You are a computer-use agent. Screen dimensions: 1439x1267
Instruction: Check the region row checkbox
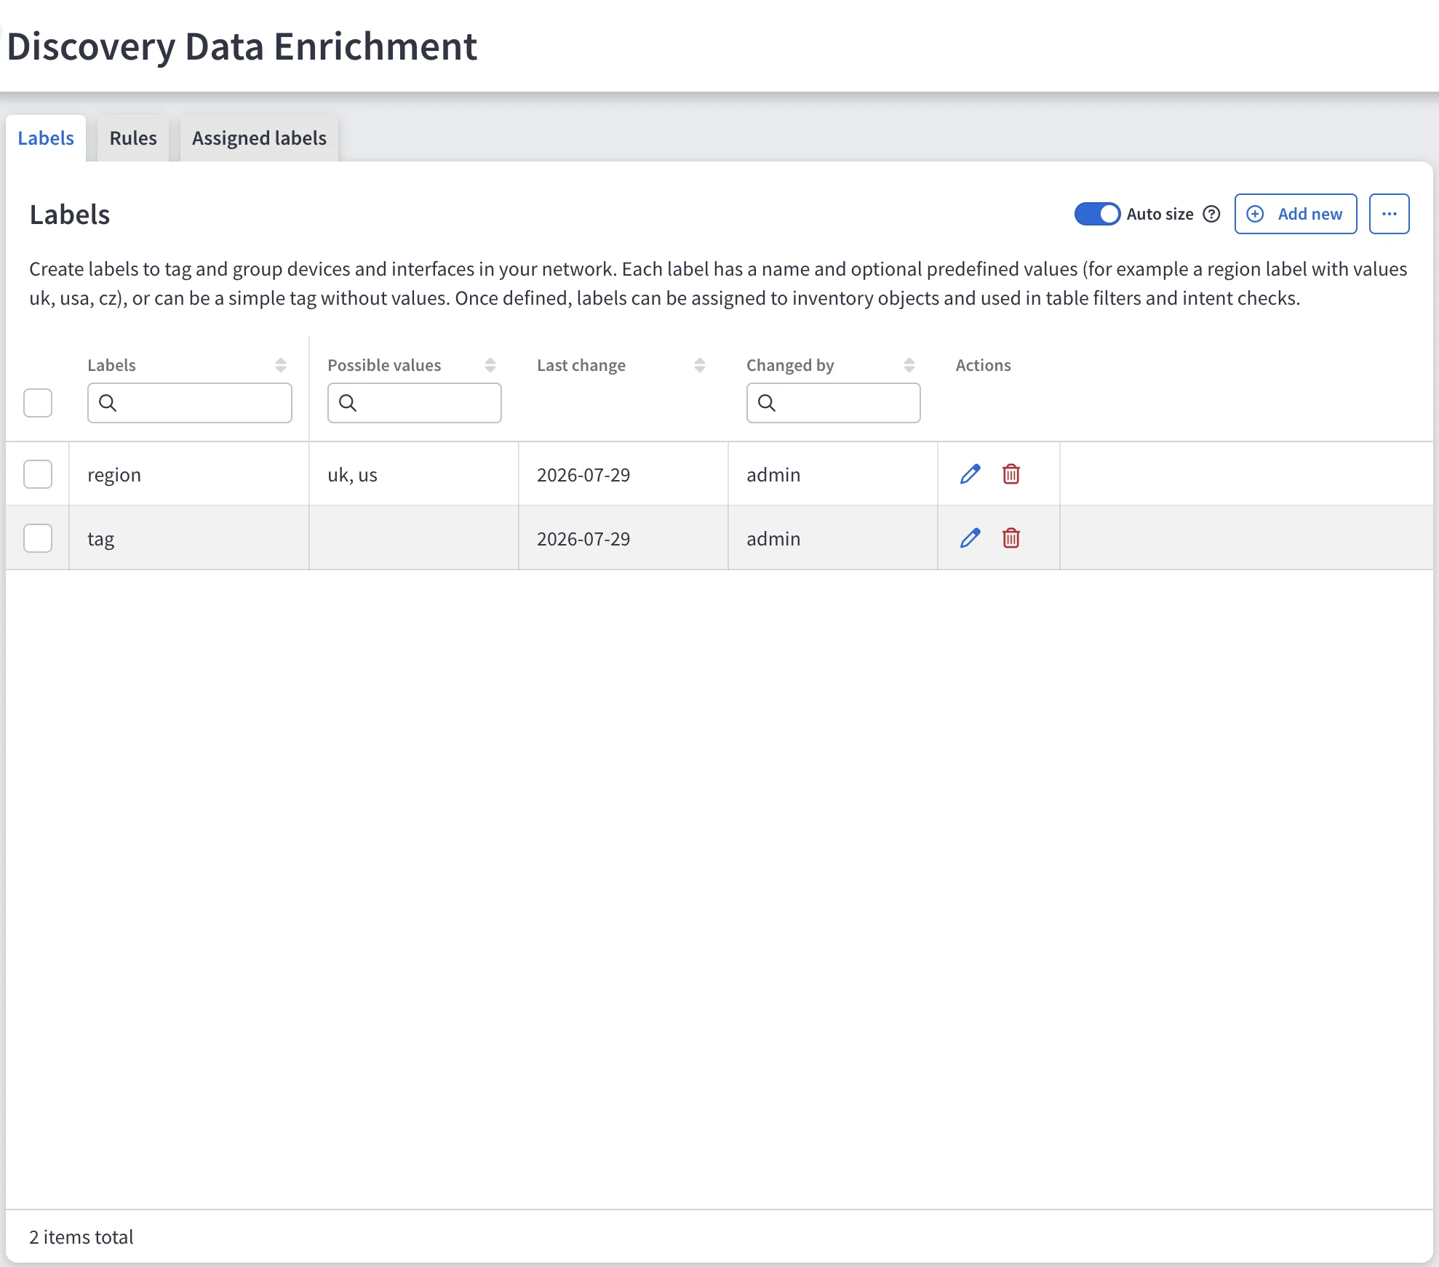point(38,474)
